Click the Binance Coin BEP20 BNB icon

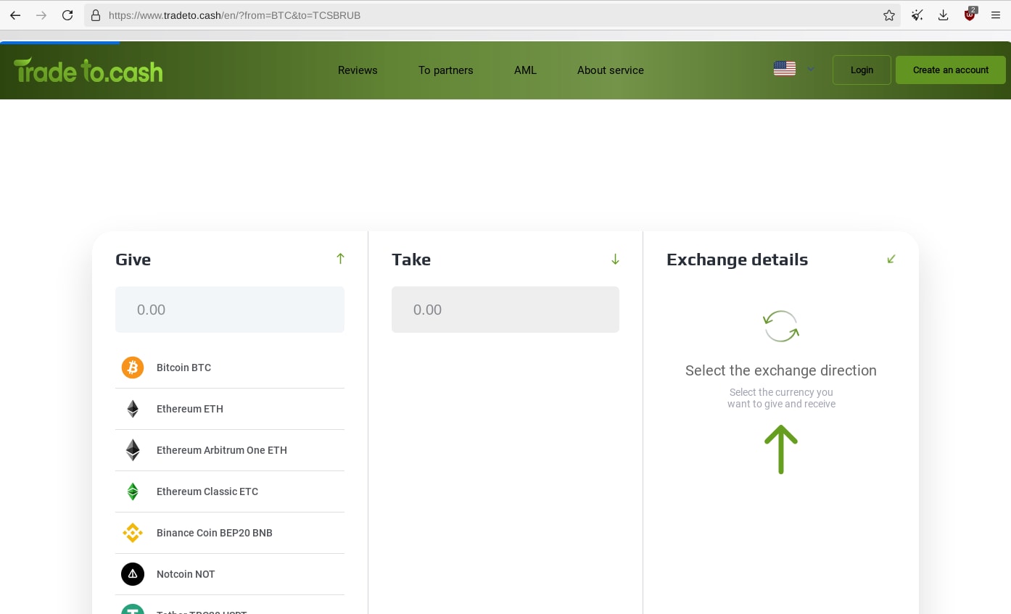pos(132,532)
